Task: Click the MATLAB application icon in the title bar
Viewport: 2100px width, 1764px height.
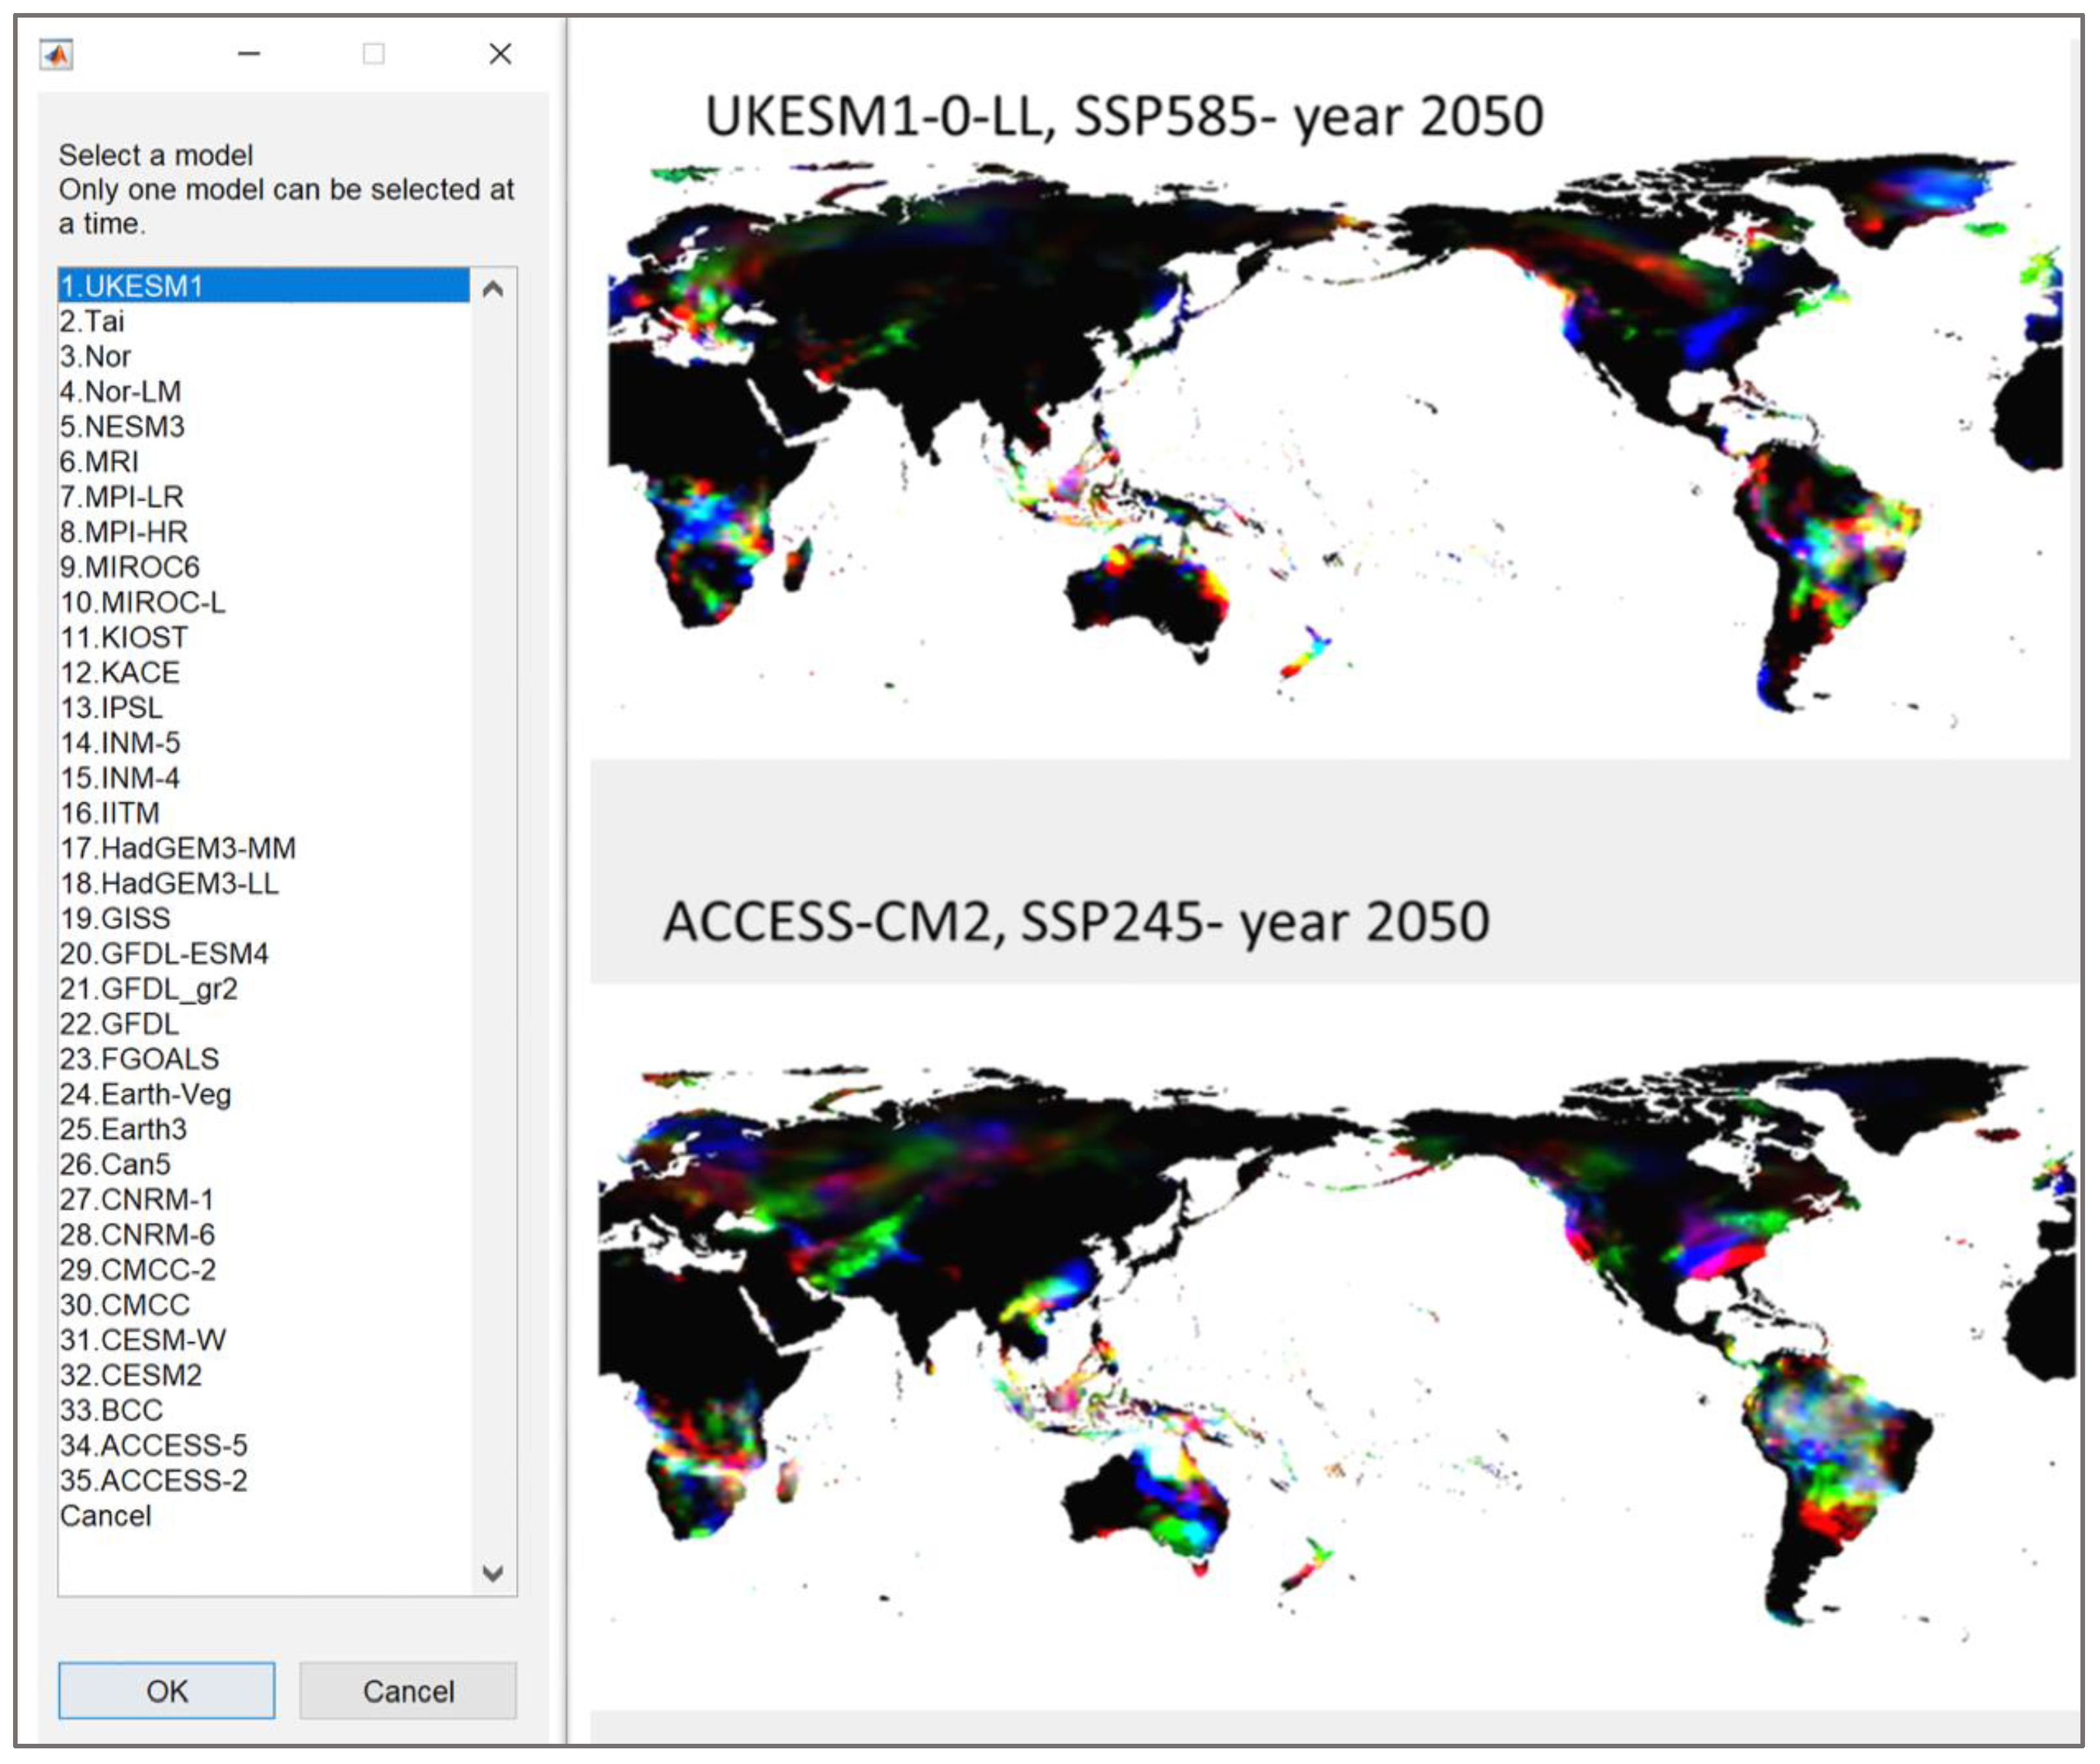Action: [x=57, y=55]
